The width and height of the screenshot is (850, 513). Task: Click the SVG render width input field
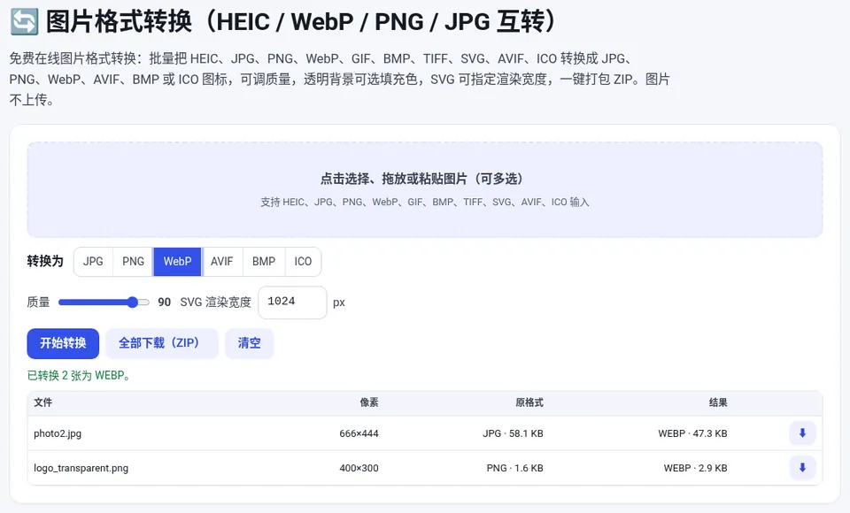292,302
